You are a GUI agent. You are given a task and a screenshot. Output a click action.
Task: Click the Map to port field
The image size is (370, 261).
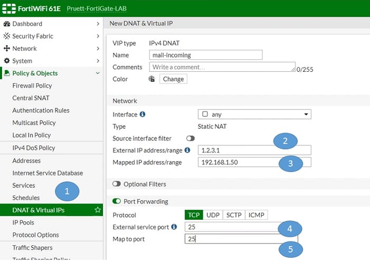[x=241, y=239]
